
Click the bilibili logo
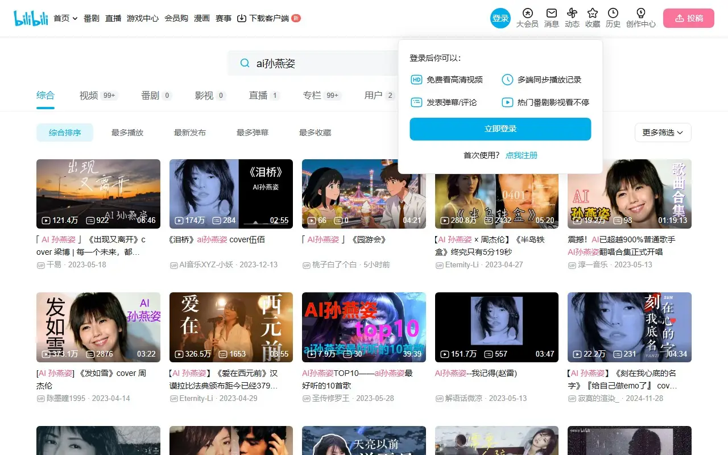pyautogui.click(x=31, y=18)
